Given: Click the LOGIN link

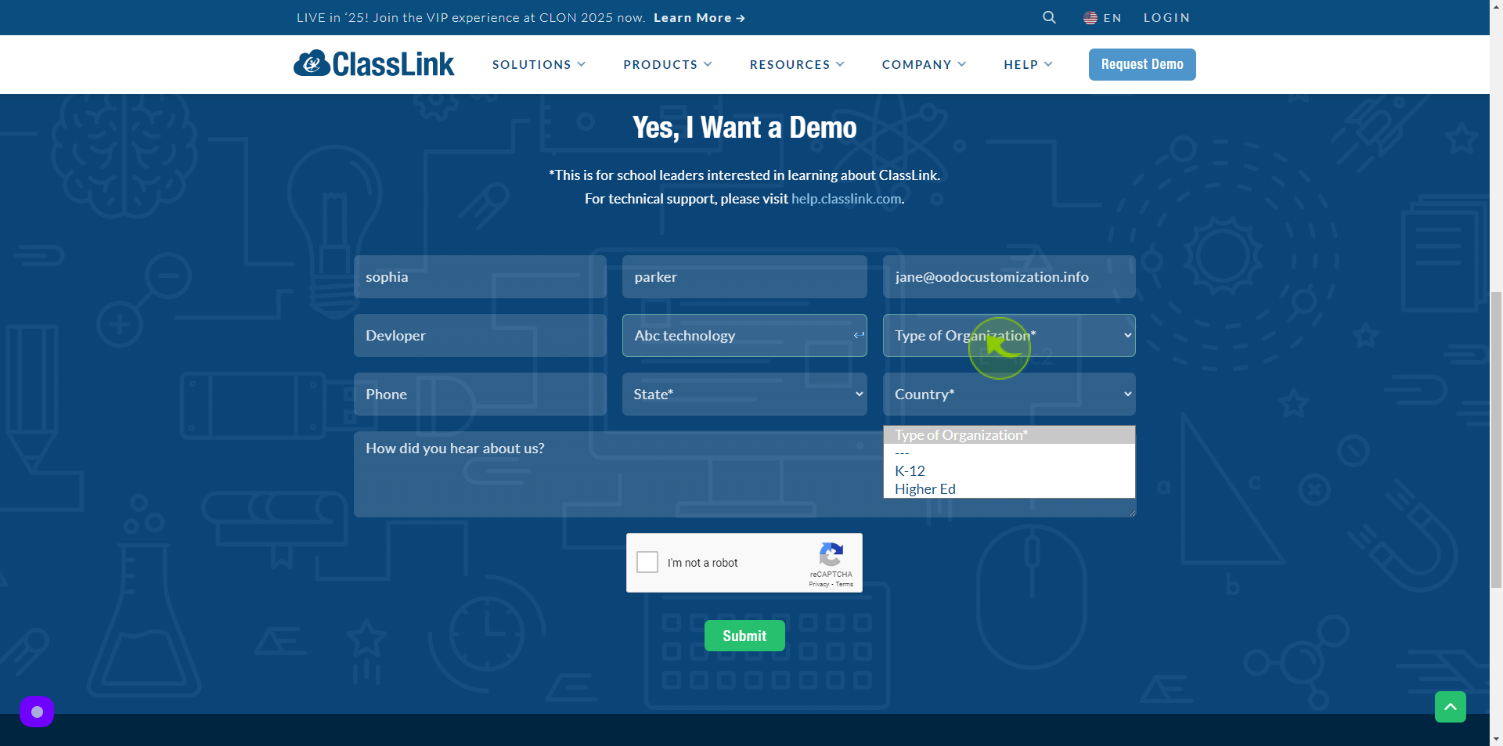Looking at the screenshot, I should (1166, 17).
